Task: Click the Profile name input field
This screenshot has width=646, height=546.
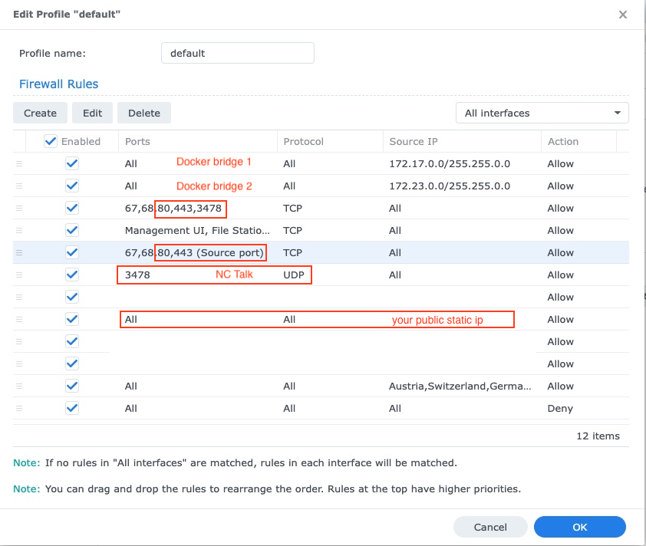Action: 238,53
